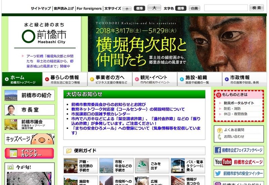
Task: Go to the 市政情報 navigation tab
Action: click(244, 79)
